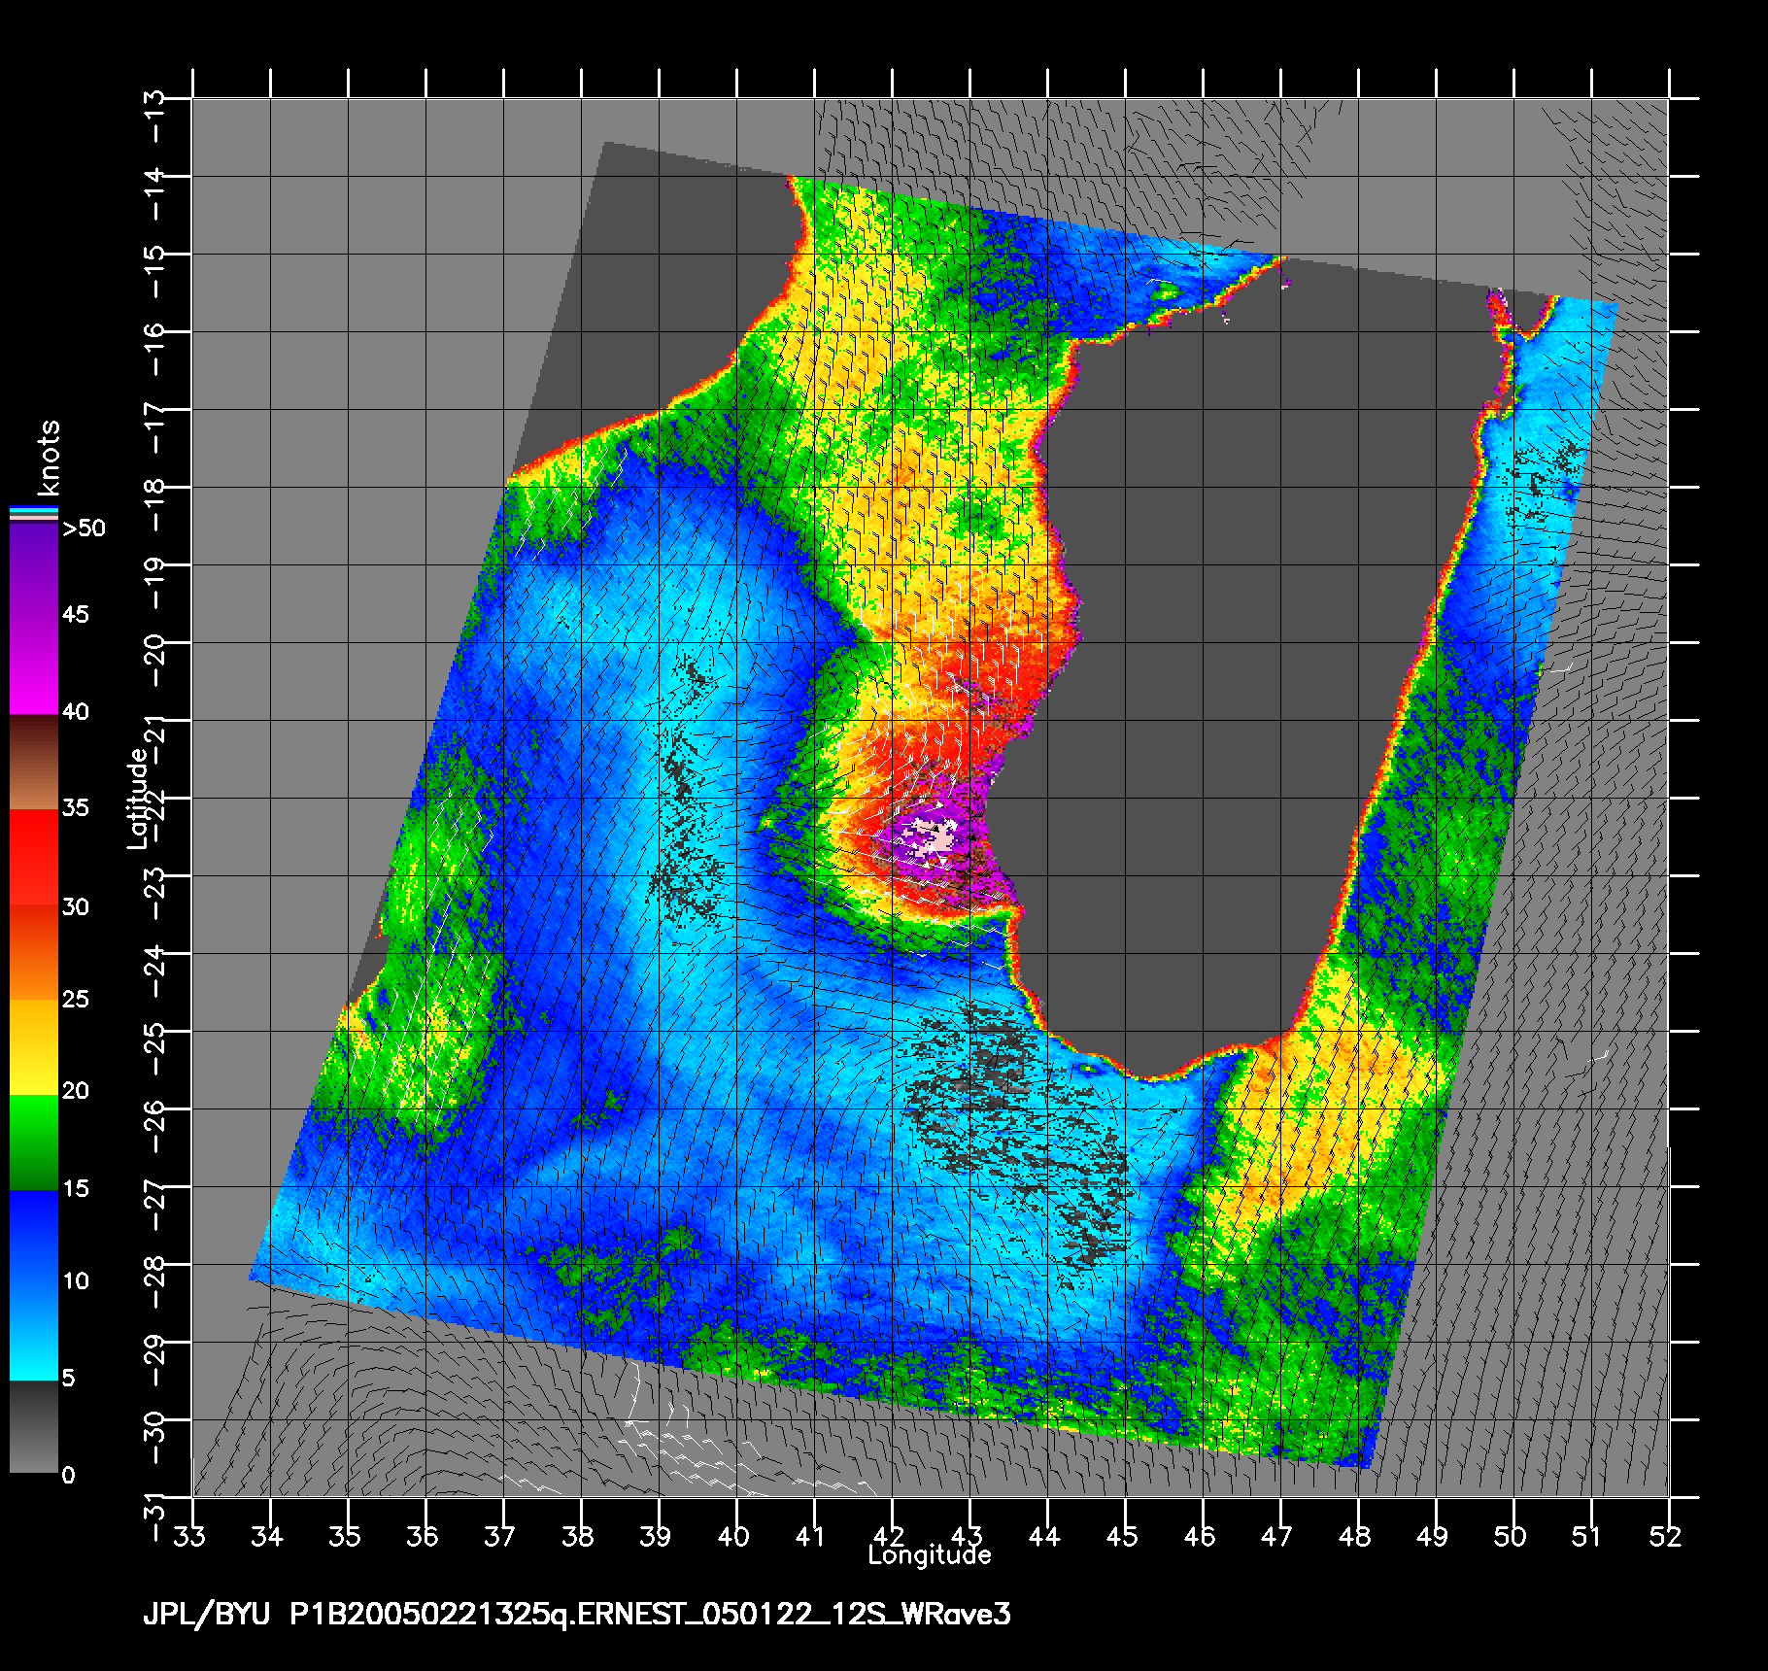Screen dimensions: 1768x1671
Task: Click longitude tick label '52'
Action: coord(1667,1536)
